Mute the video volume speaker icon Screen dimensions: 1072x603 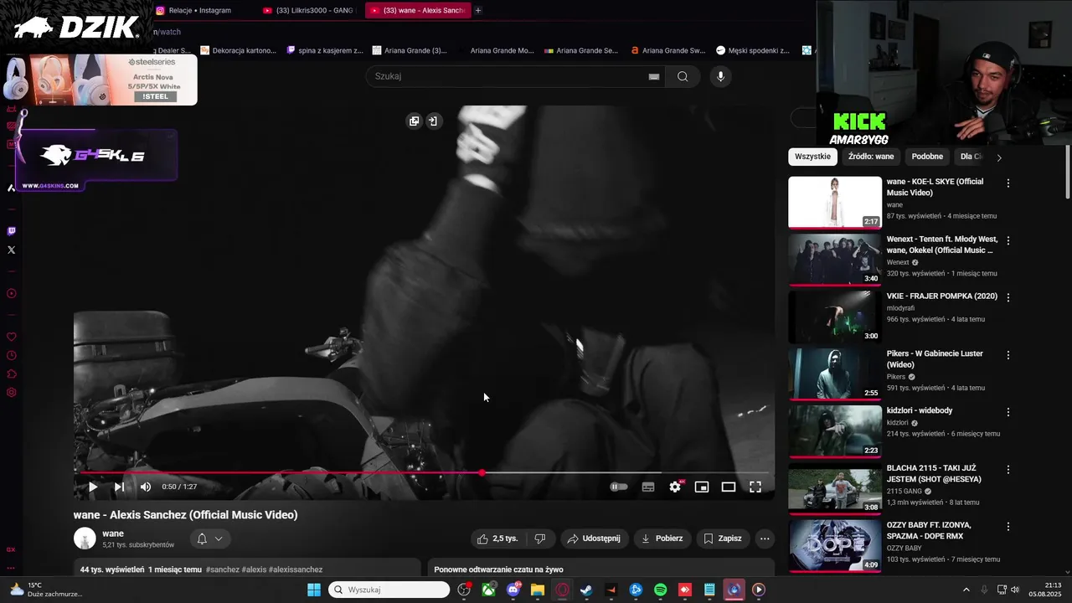(x=146, y=487)
